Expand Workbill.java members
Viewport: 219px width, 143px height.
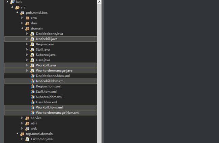pos(27,65)
